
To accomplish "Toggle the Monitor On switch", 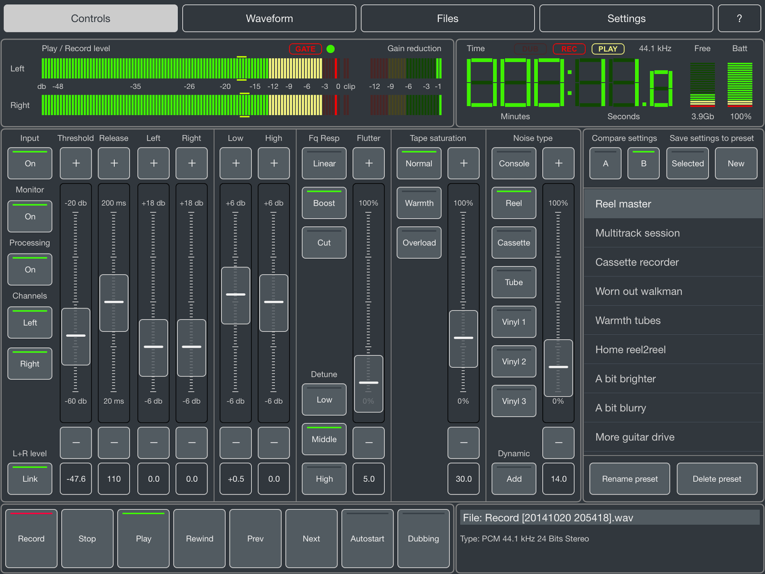I will coord(30,216).
